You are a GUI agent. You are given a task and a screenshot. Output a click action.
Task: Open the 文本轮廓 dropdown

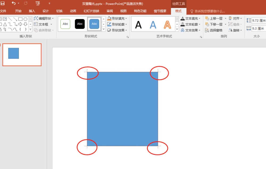[190, 24]
